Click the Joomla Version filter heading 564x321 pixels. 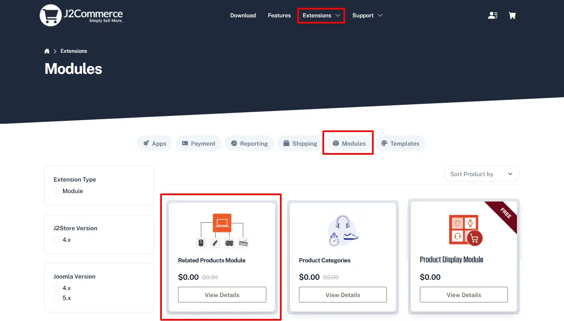75,276
